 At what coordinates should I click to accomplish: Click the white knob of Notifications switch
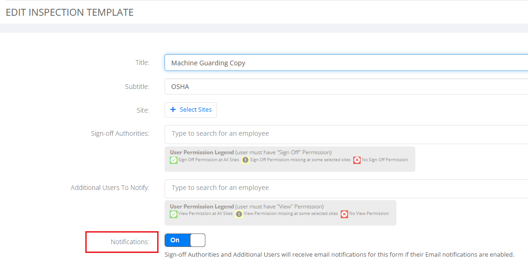tap(197, 240)
